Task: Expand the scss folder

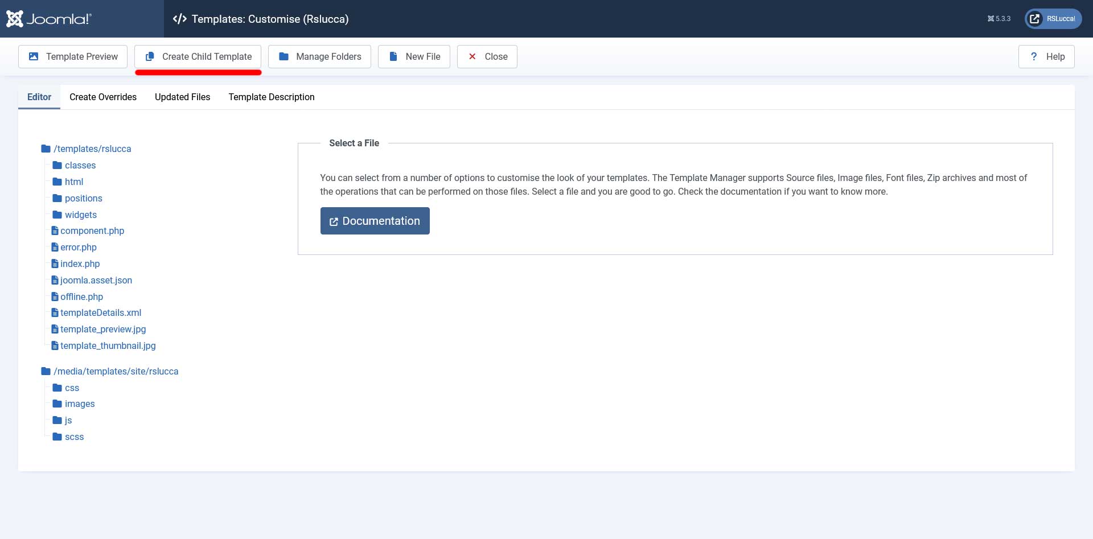Action: 74,437
